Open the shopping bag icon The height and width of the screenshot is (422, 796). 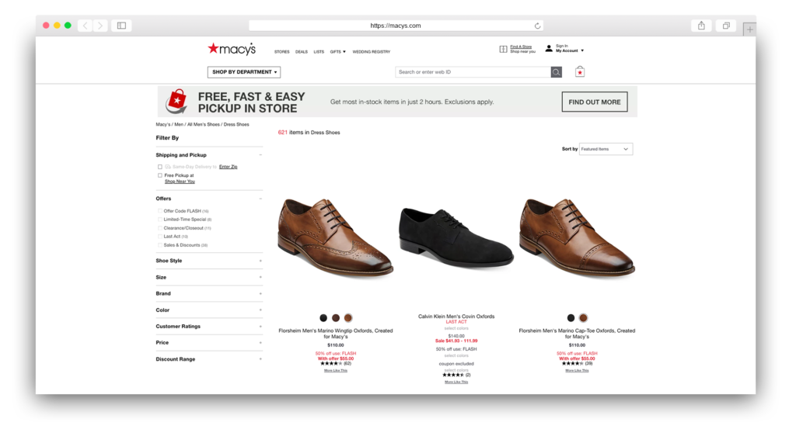pyautogui.click(x=580, y=72)
